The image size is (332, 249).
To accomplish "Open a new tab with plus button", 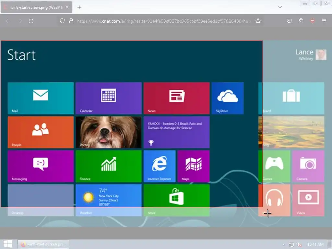I will (79, 7).
